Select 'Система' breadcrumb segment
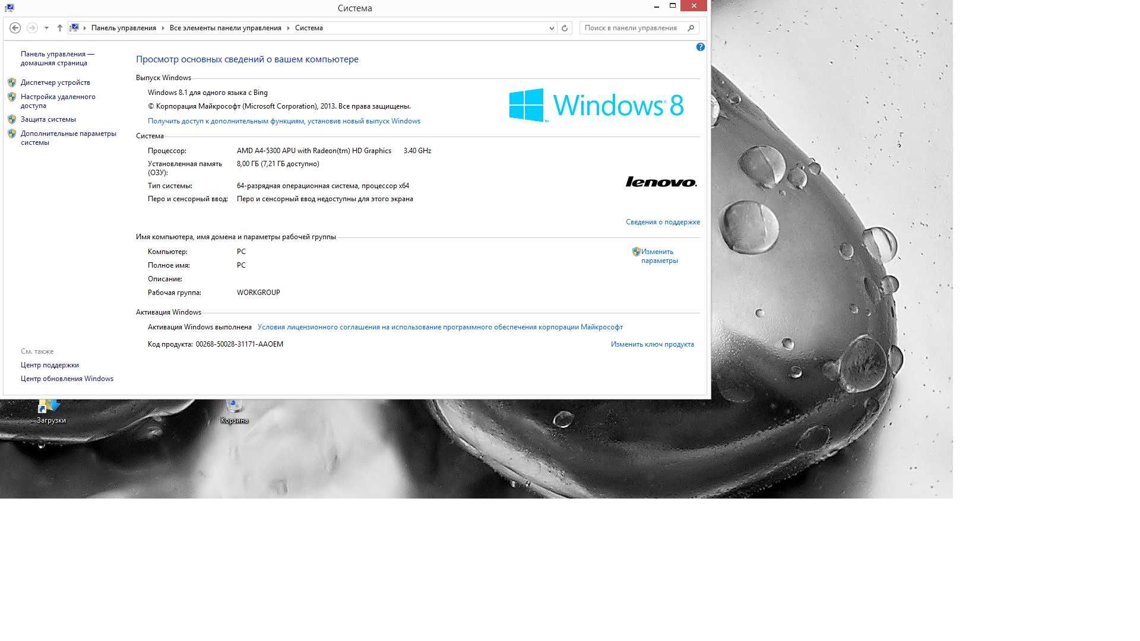 (x=309, y=28)
